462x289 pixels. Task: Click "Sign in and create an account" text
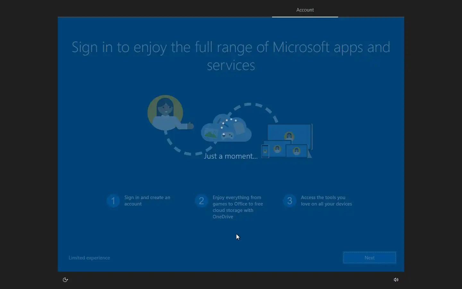coord(147,201)
